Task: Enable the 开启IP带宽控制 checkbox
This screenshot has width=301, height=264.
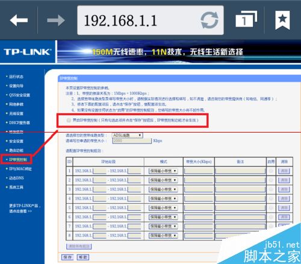Action: 69,120
